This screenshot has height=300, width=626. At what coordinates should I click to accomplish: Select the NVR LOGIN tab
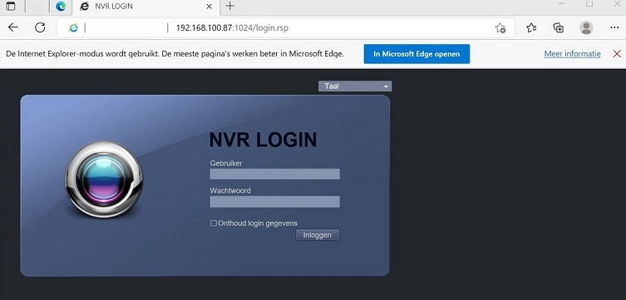click(145, 7)
